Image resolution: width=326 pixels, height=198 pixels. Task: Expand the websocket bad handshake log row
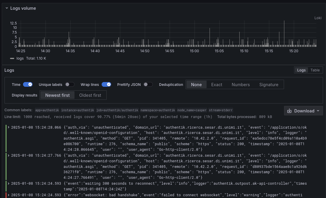(x=9, y=195)
